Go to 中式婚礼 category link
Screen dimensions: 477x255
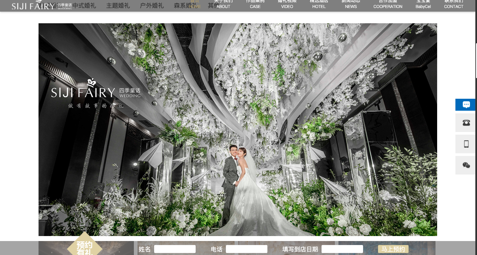(x=84, y=6)
